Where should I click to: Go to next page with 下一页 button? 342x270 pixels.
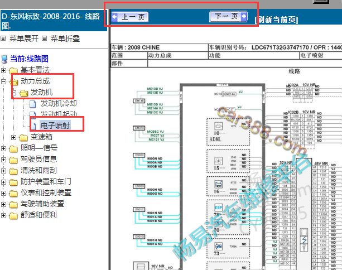point(228,16)
